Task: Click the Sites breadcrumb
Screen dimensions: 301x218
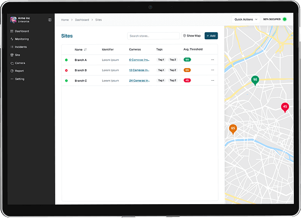Action: tap(98, 20)
